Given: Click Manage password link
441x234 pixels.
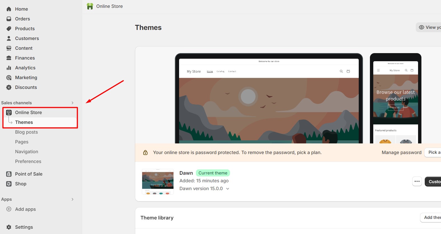Looking at the screenshot, I should (402, 152).
